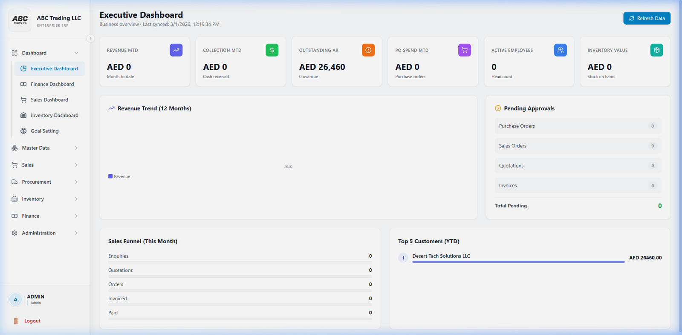Click the Finance menu banknote icon
The image size is (682, 335).
(14, 216)
